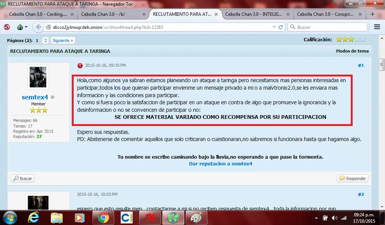385x225 pixels.
Task: Open the Windows Start menu
Action: tap(10, 218)
